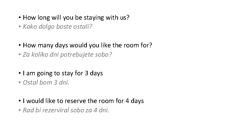Click the line "How long will you be staying with us?"

click(x=77, y=18)
